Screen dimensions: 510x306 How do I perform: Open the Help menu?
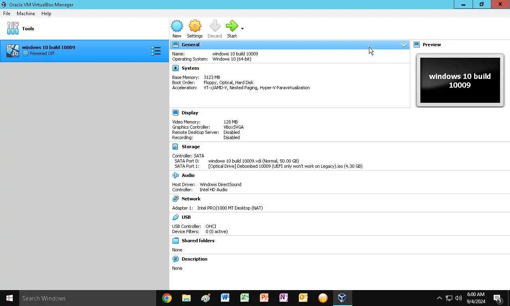click(46, 14)
